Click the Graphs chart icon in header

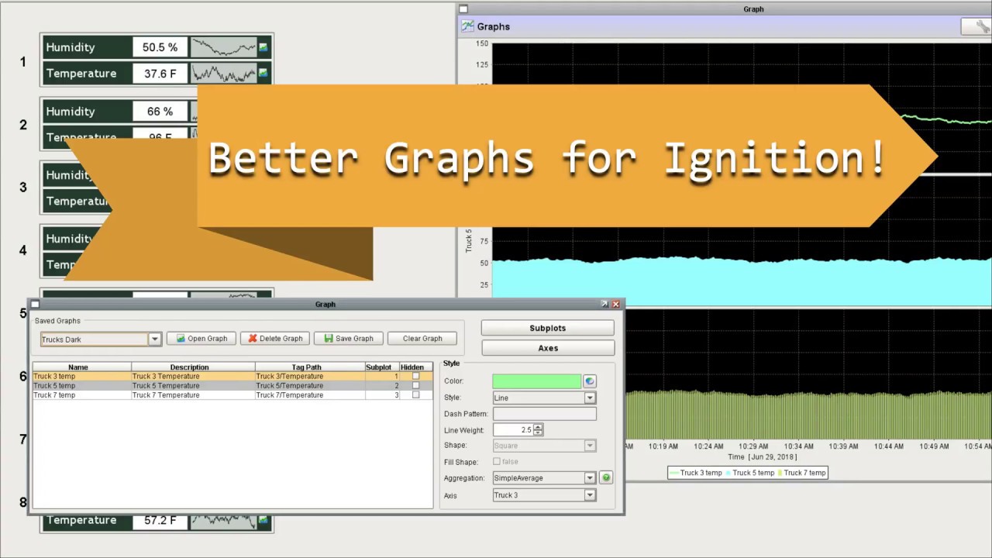pos(467,26)
